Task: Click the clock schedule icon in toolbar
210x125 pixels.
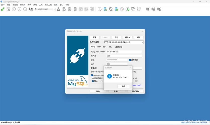Action: [122, 9]
